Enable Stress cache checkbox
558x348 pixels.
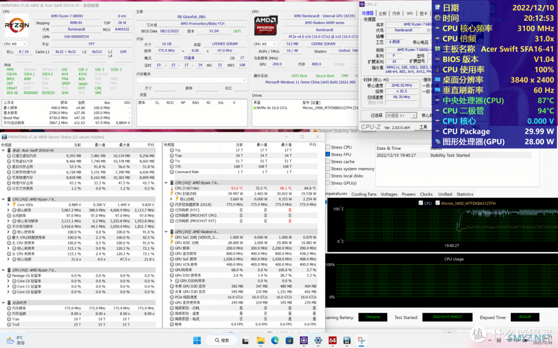click(328, 161)
